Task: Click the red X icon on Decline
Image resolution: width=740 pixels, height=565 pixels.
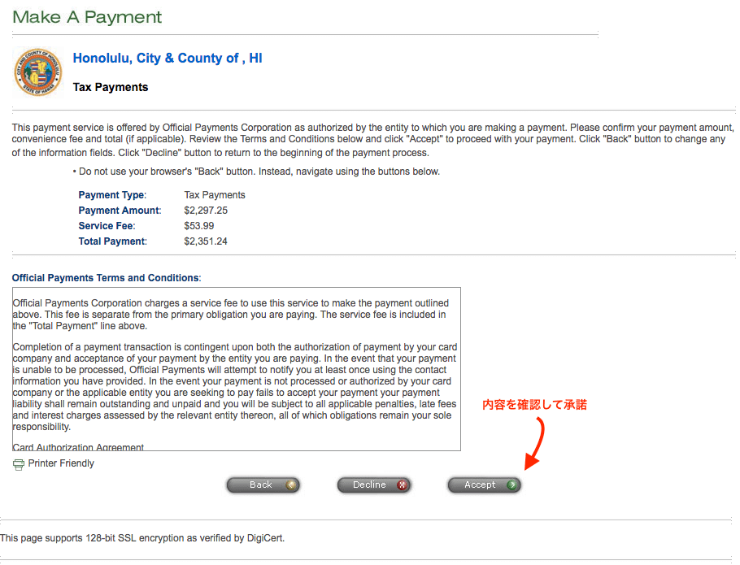Action: (x=402, y=485)
